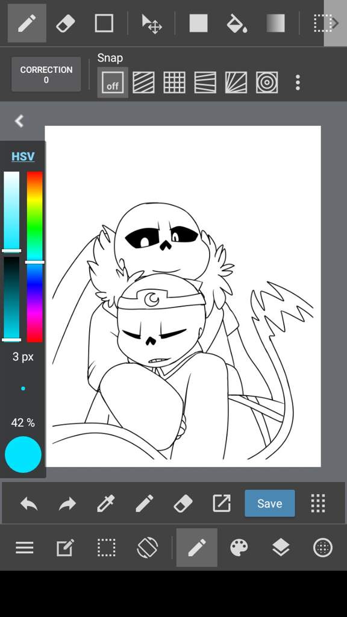Open the CORRECTION 0 setting

(46, 74)
